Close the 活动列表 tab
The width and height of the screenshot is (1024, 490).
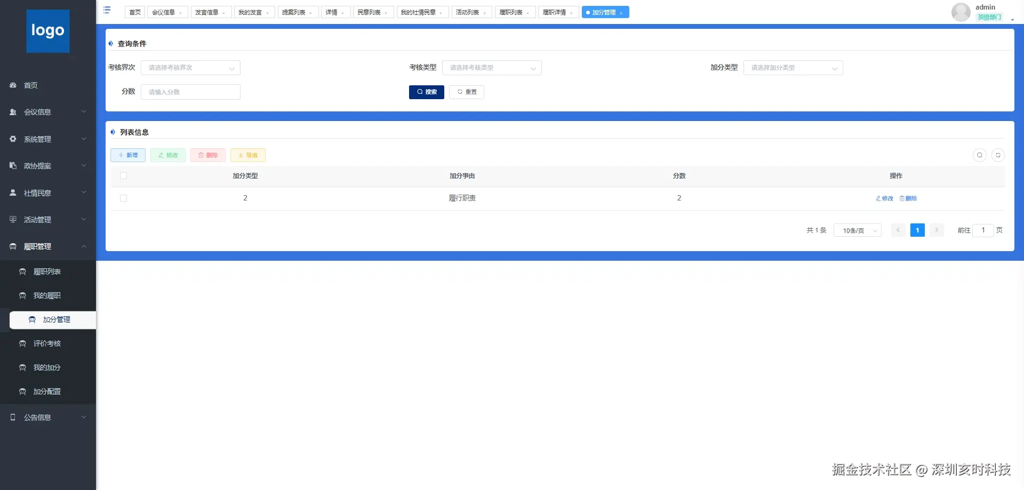coord(484,13)
